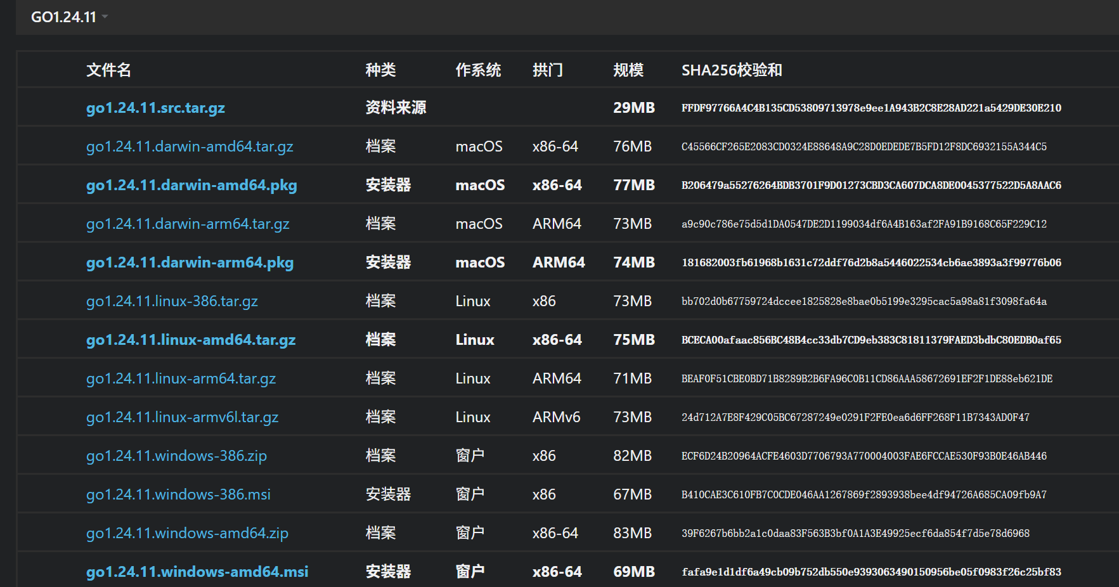The image size is (1119, 587).
Task: Click the SHA256 hash for windows-amd64.msi
Action: [871, 572]
